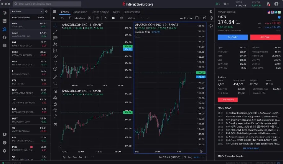The height and width of the screenshot is (164, 283).
Task: Collapse the Average Price indicator legend
Action: point(138,36)
